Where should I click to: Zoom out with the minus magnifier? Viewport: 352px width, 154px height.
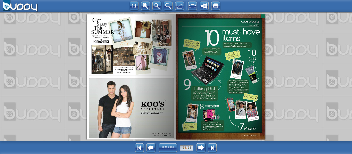[x=168, y=6]
